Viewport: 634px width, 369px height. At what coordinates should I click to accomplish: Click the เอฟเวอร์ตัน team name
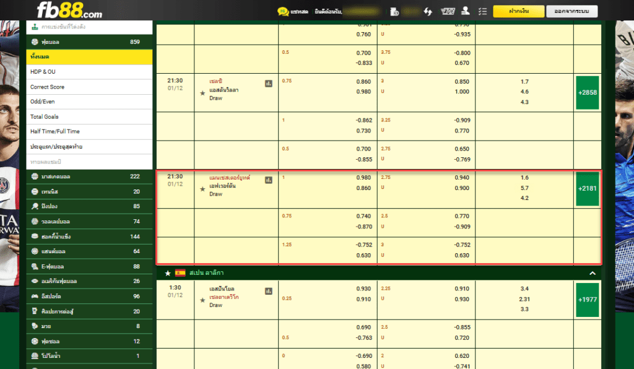[x=222, y=186]
